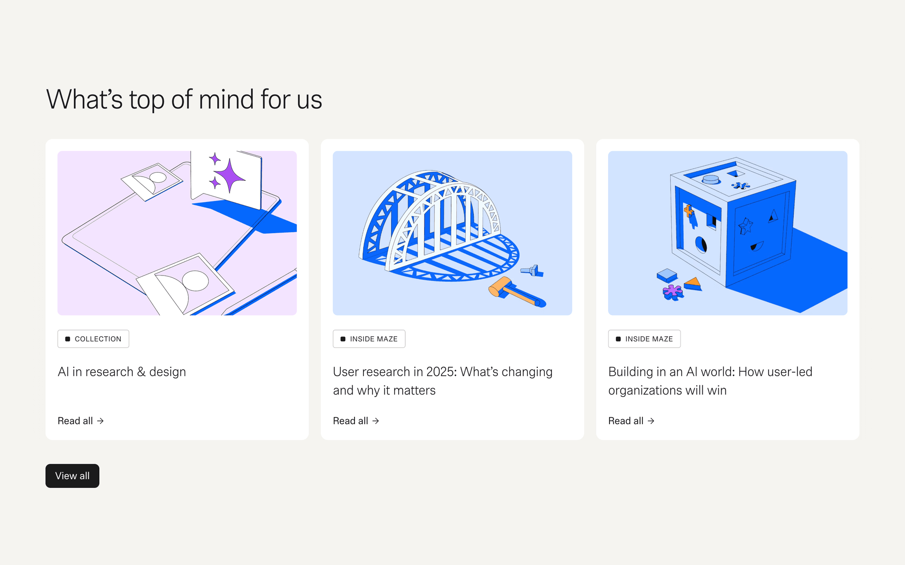
Task: Click the square bullet in Building in AI card's tag
Action: [618, 339]
